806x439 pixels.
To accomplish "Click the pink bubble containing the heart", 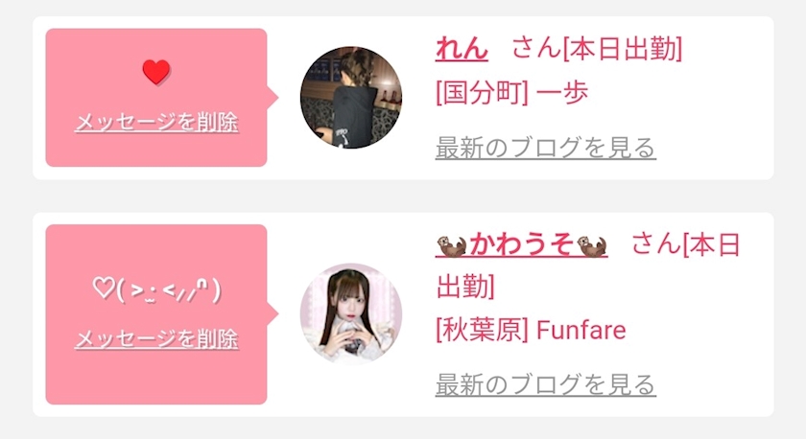I will tap(156, 98).
